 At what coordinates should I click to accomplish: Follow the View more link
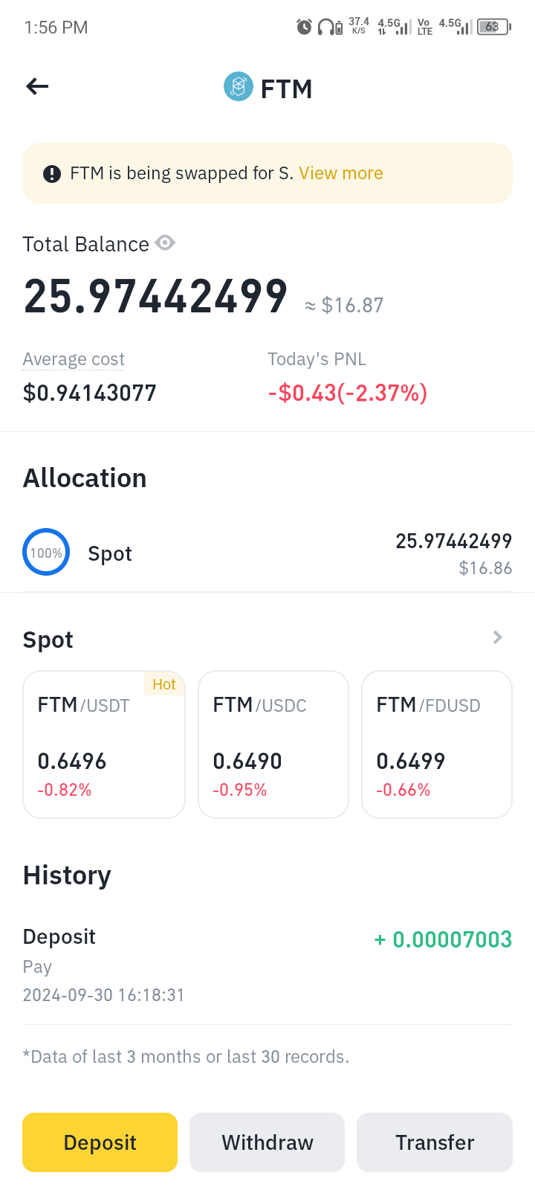341,173
